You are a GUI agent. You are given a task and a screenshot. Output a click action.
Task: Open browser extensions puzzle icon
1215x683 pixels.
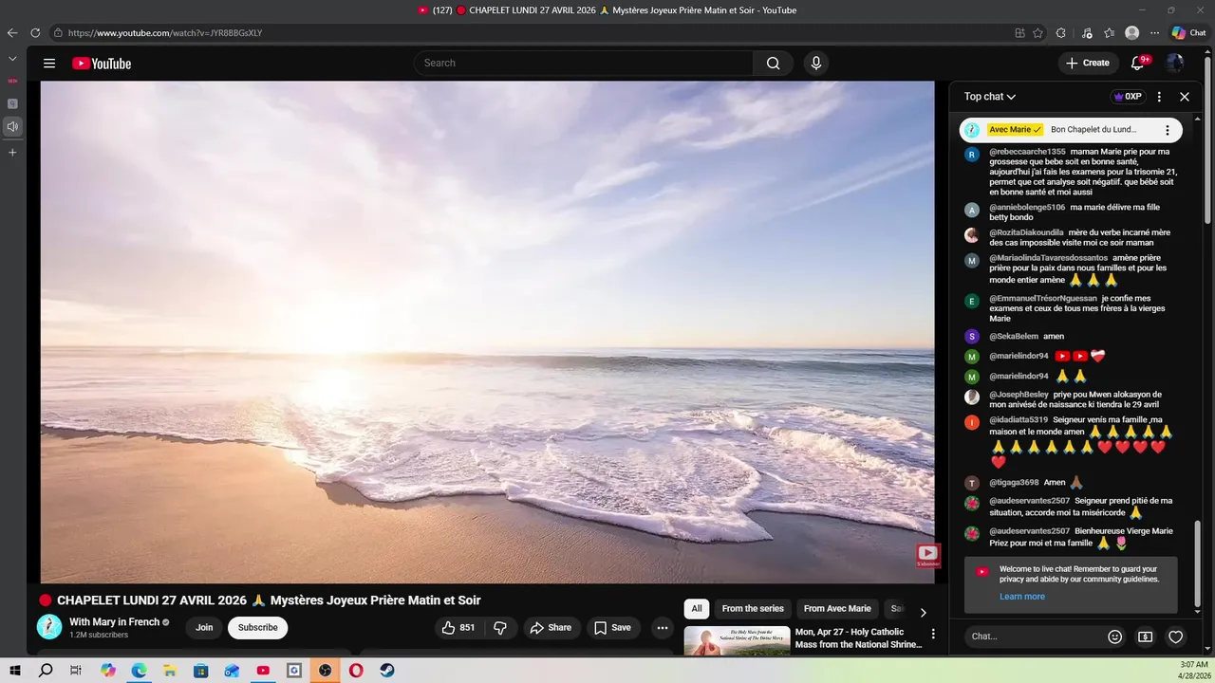click(1061, 32)
